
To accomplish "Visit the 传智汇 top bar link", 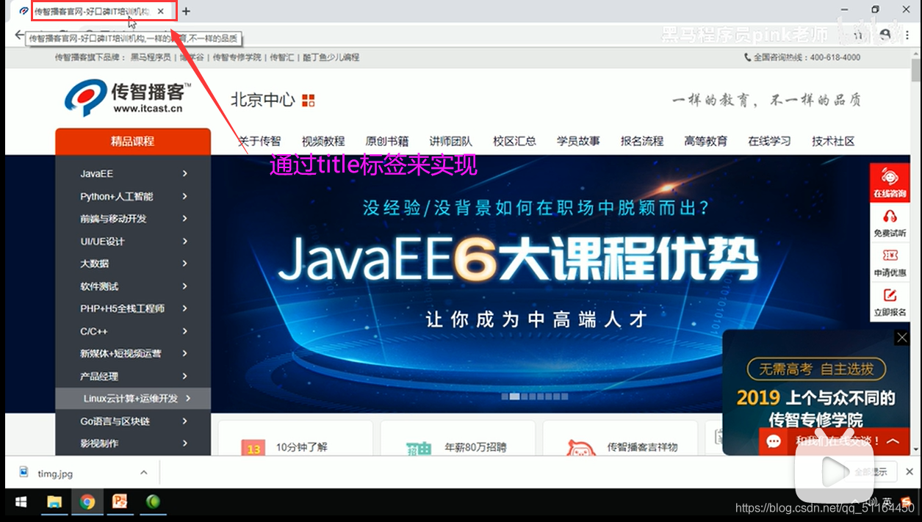I will (281, 57).
